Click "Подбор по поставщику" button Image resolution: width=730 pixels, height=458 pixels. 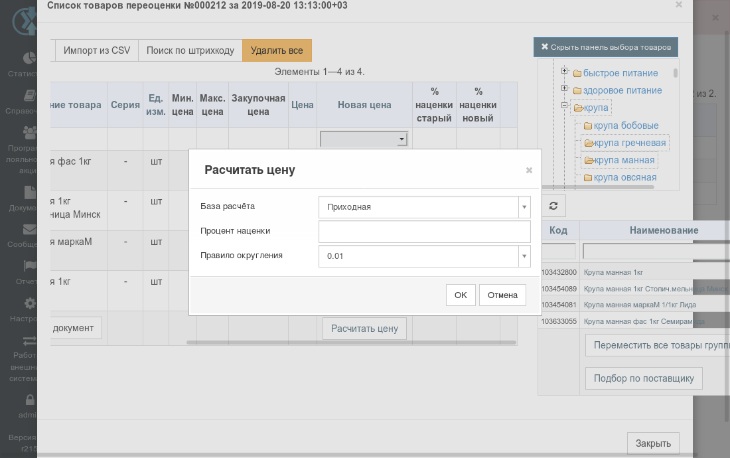click(x=644, y=378)
